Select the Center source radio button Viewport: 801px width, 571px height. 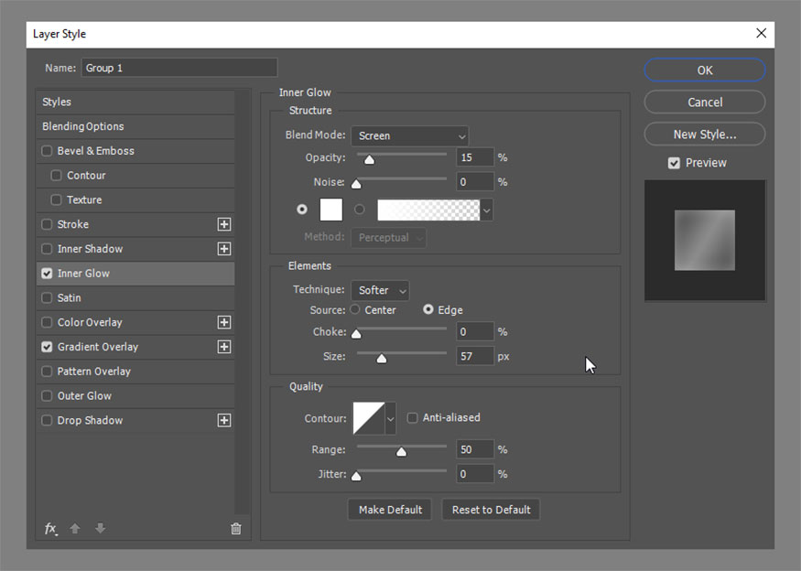click(x=354, y=309)
